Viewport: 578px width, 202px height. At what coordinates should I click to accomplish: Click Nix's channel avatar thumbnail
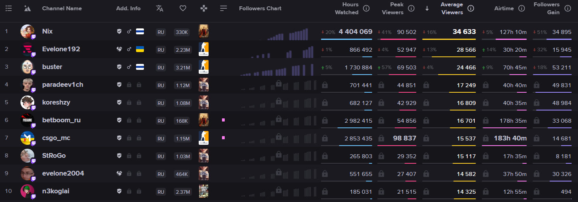coord(27,32)
